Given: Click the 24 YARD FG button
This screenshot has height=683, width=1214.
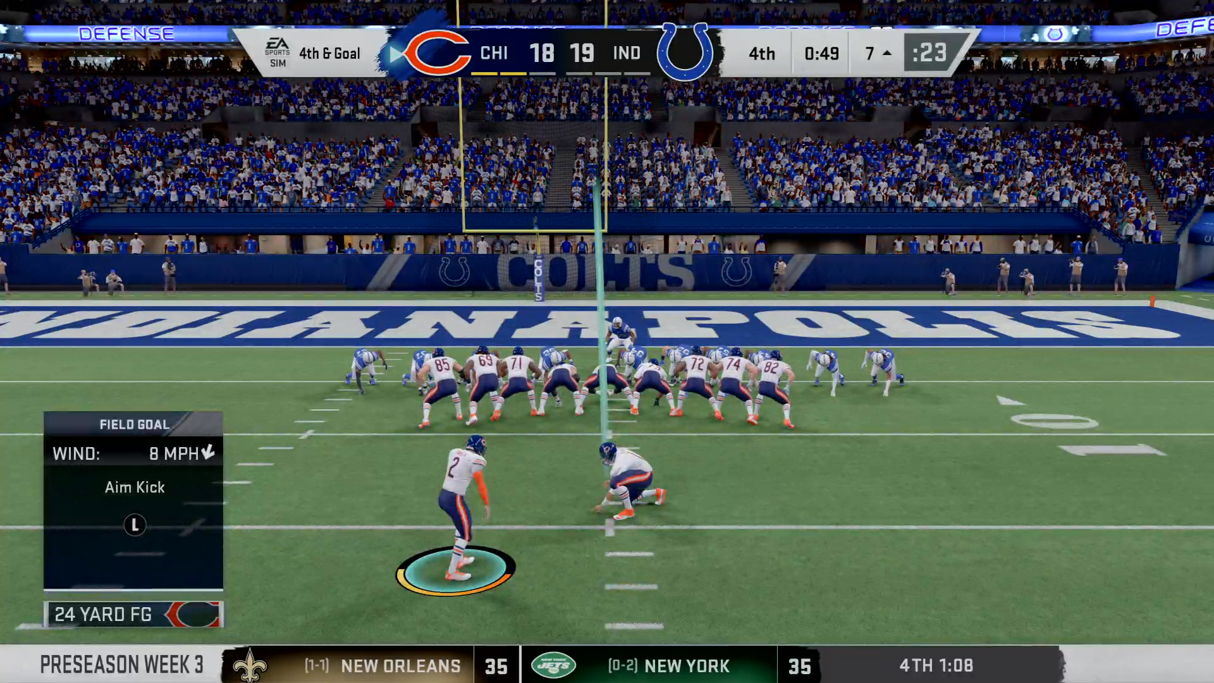Looking at the screenshot, I should tap(133, 615).
